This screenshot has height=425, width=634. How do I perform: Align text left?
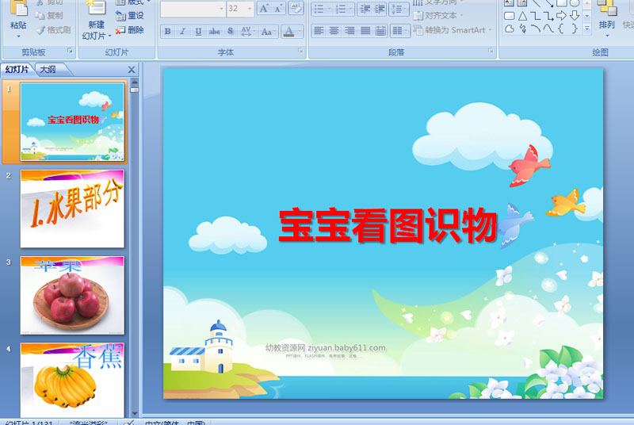pyautogui.click(x=319, y=31)
